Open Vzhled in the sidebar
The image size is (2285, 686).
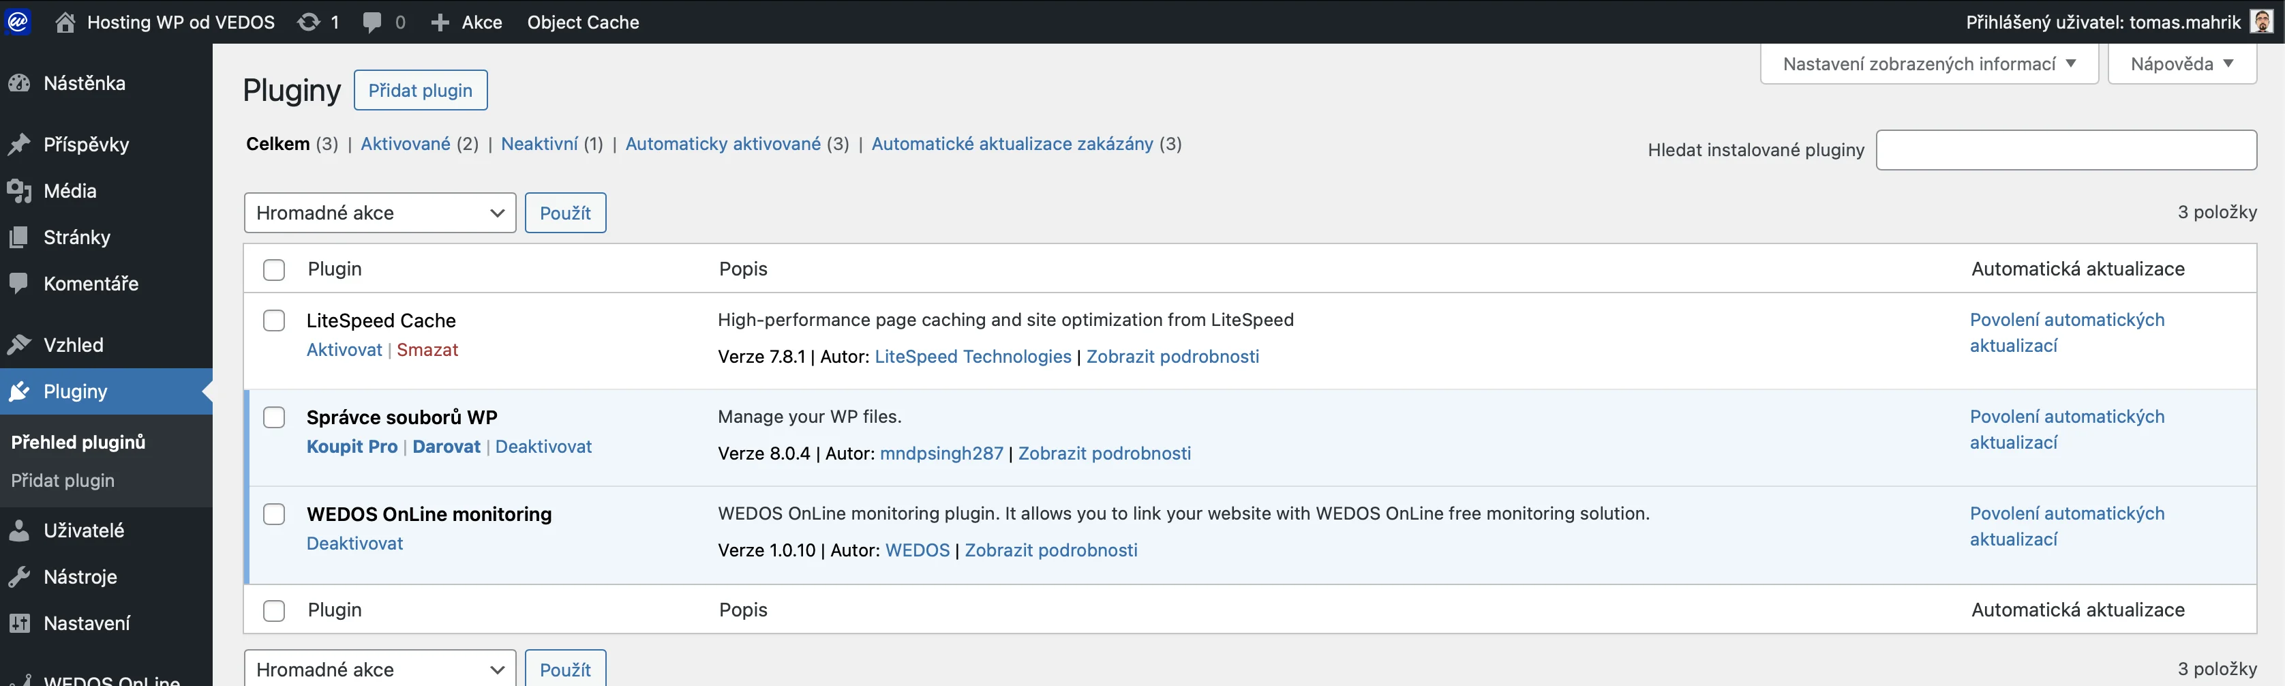(74, 345)
